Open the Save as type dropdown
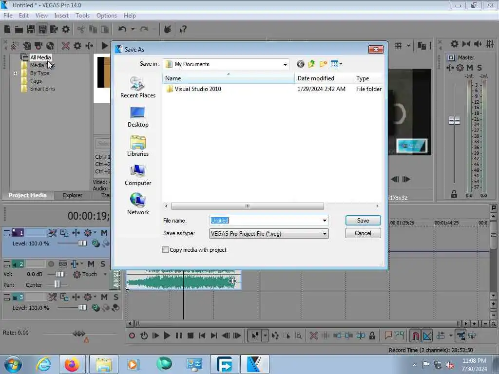Viewport: 499px width, 374px height. pos(325,234)
